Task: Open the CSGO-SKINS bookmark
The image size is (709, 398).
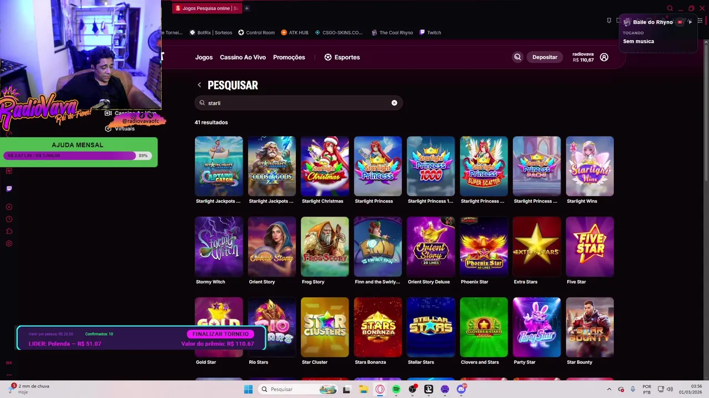Action: [x=338, y=33]
